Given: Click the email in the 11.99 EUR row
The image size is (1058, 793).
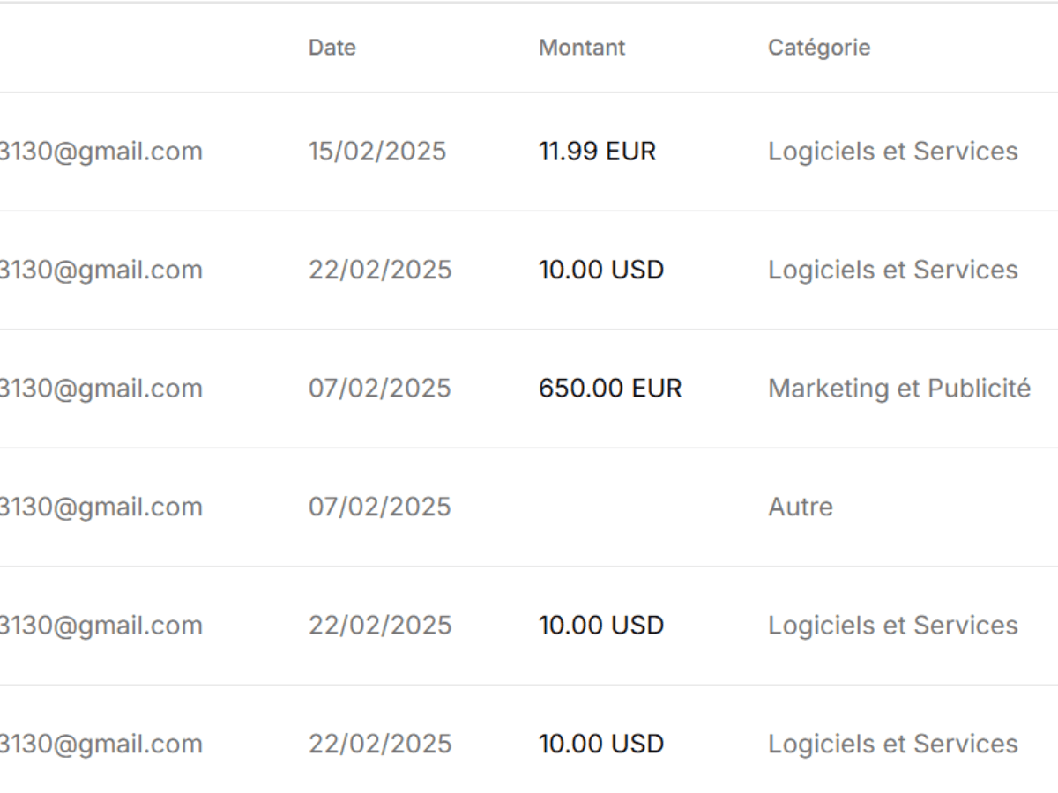Looking at the screenshot, I should pos(101,152).
